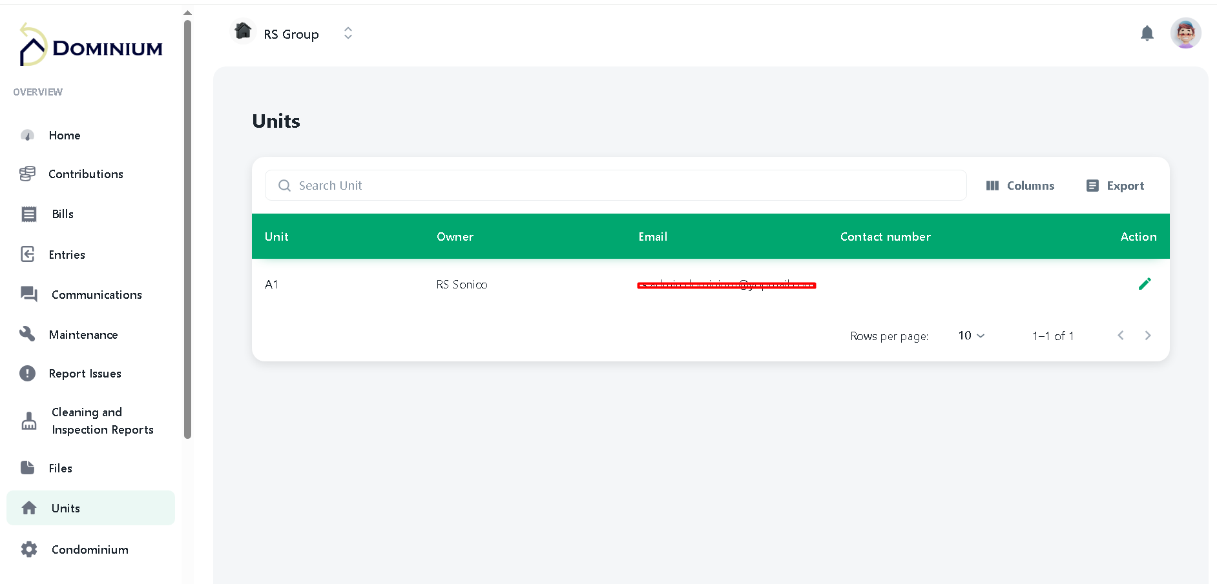Click the Export button
This screenshot has height=584, width=1217.
pyautogui.click(x=1115, y=185)
